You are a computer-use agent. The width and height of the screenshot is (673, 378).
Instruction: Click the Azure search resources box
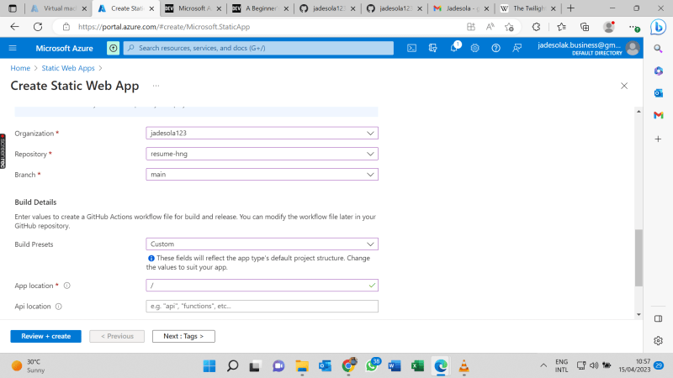[x=258, y=48]
